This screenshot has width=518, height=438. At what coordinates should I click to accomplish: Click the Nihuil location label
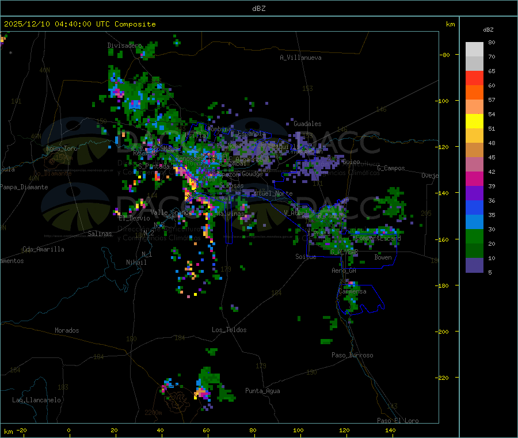pos(136,262)
